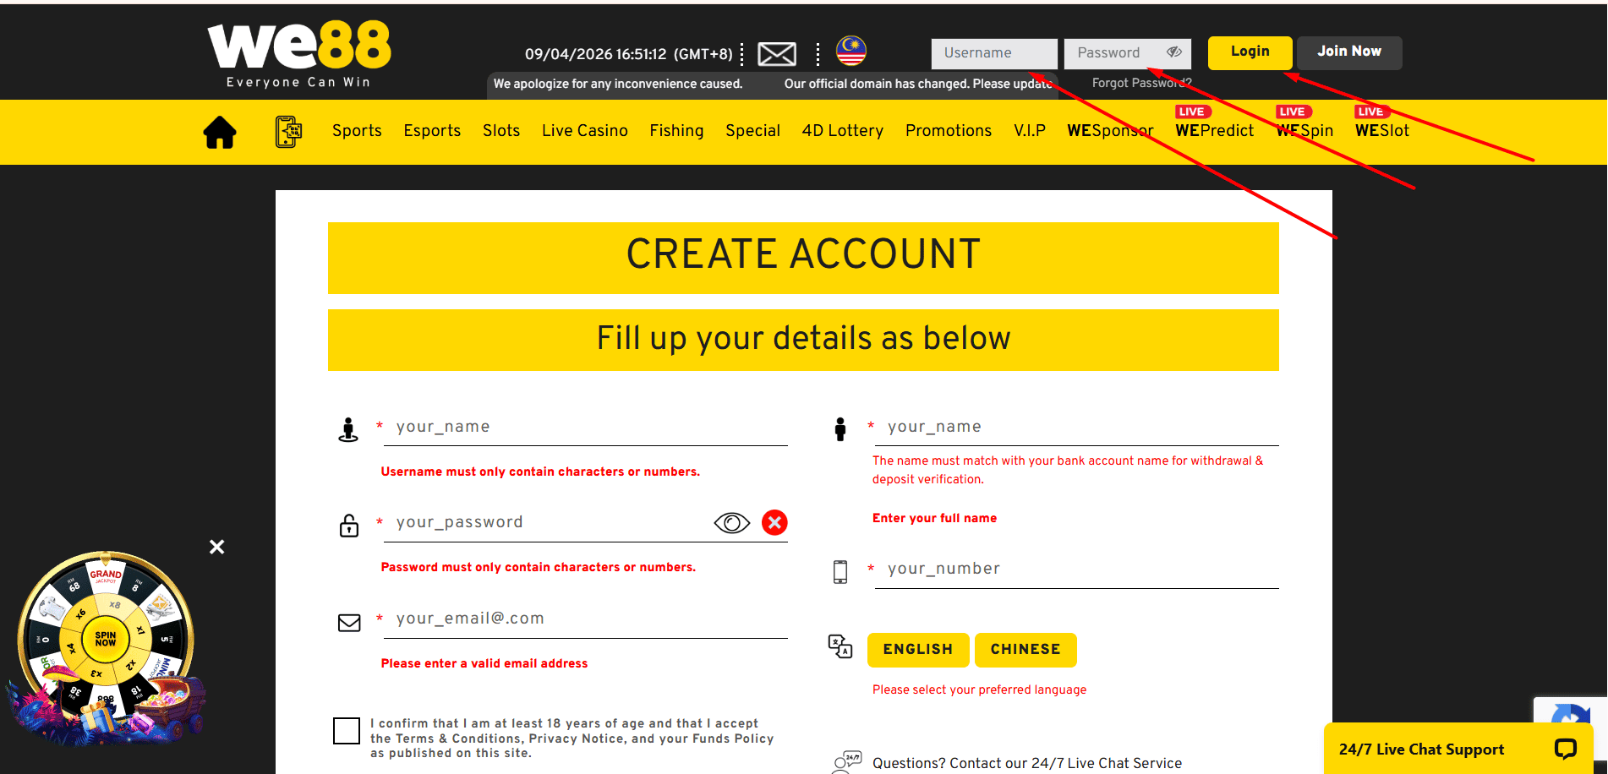The height and width of the screenshot is (774, 1608).
Task: Show registration password with eye icon
Action: point(732,523)
